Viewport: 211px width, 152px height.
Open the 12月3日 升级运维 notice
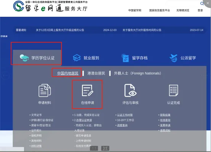point(60,30)
